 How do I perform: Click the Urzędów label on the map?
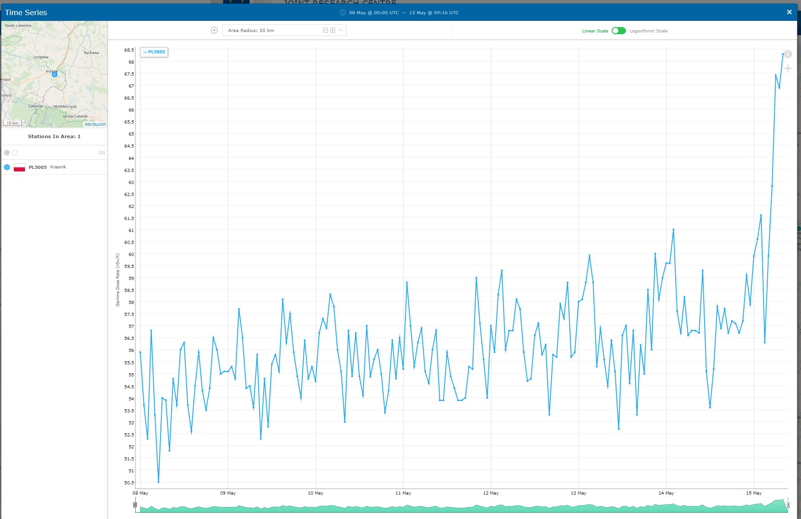(x=41, y=57)
